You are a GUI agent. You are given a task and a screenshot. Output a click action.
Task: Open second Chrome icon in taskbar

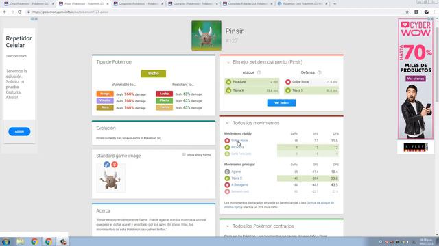pos(49,241)
